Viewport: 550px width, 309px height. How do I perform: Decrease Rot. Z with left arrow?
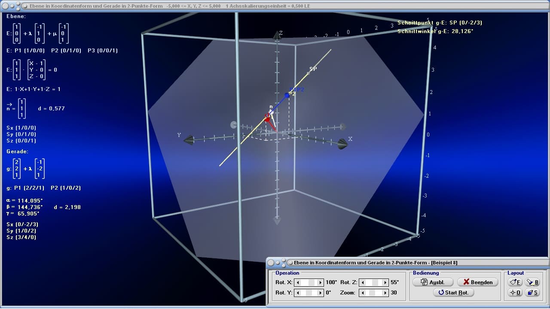click(x=363, y=282)
